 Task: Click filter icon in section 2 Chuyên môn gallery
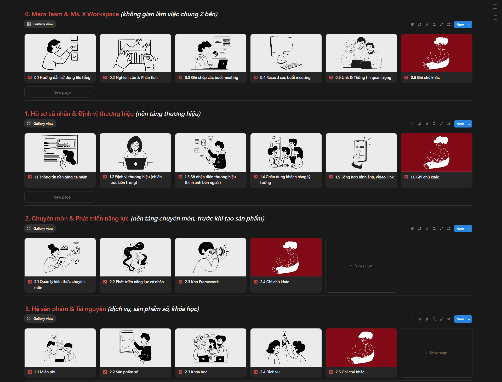(x=412, y=229)
